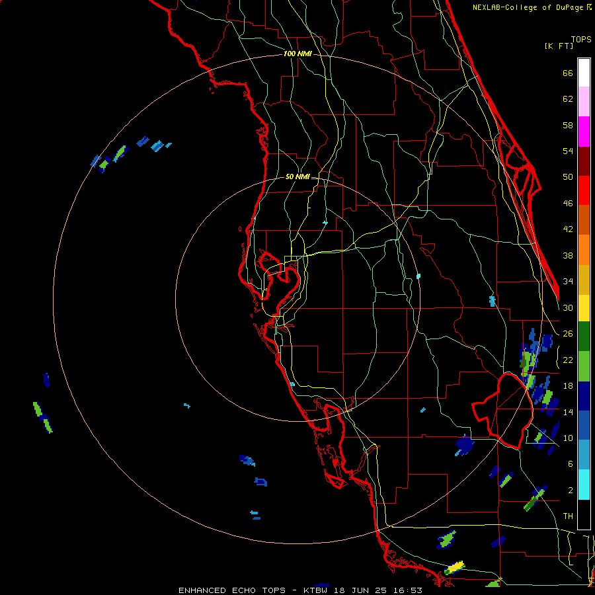Click the magenta 58 kft legend swatch

click(x=584, y=132)
